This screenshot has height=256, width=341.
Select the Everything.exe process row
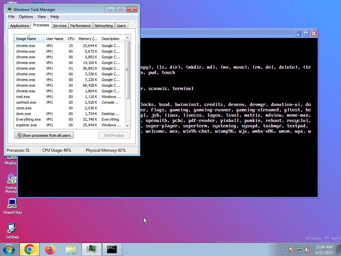tap(69, 119)
